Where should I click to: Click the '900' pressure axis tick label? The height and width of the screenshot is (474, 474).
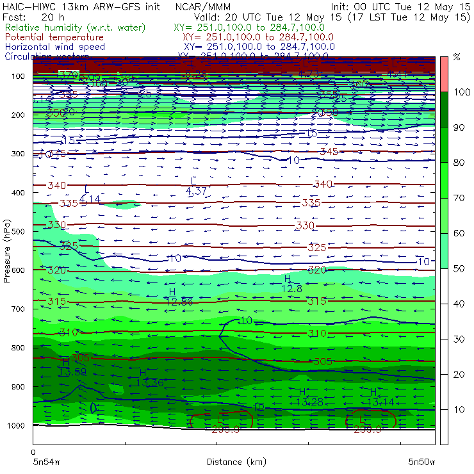[17, 387]
